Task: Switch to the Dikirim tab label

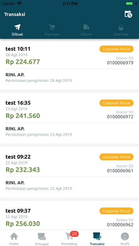Action: coord(87,34)
